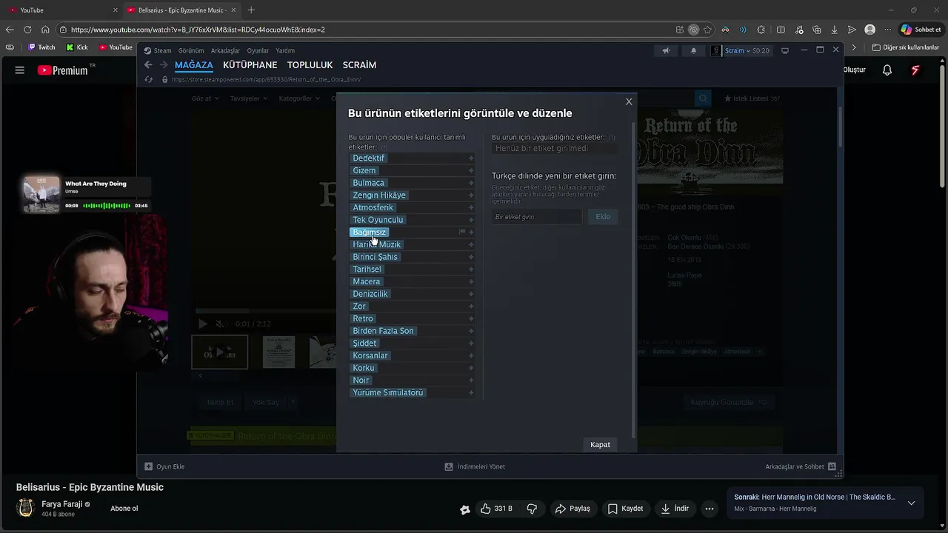Subscribe with the Abone ol button
The width and height of the screenshot is (948, 533).
[124, 509]
